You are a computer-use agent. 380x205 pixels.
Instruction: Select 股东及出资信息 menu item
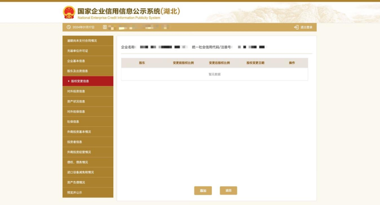[x=78, y=71]
